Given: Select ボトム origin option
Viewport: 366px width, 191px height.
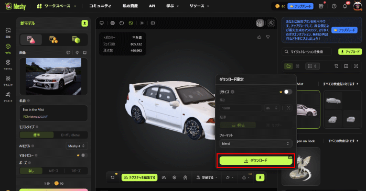Looking at the screenshot, I should pyautogui.click(x=238, y=125).
